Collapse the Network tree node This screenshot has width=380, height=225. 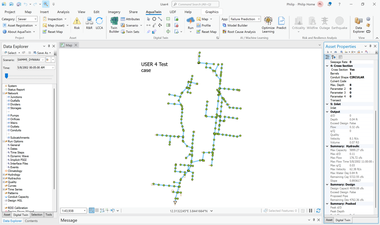point(4,94)
